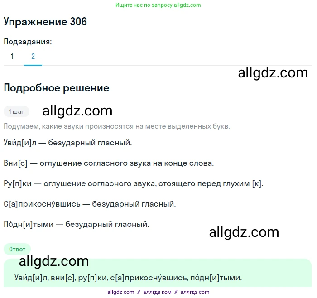Click the 'Ответ' answer badge
This screenshot has height=298, width=317.
(17, 249)
